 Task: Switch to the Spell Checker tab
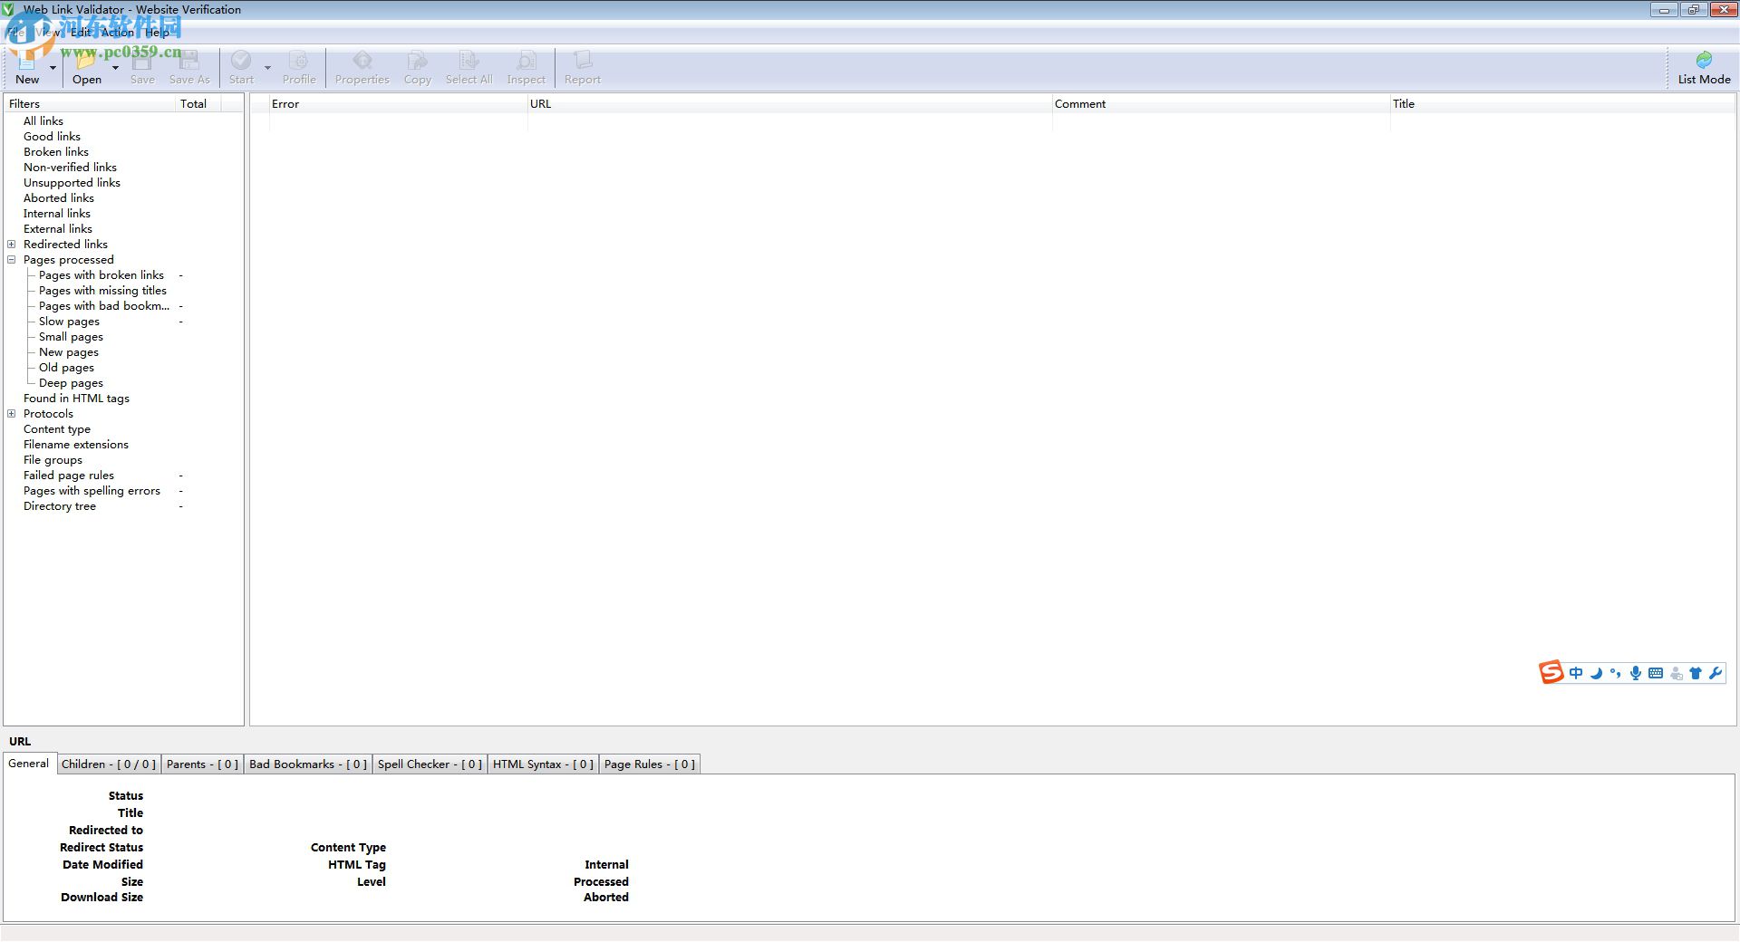[429, 764]
